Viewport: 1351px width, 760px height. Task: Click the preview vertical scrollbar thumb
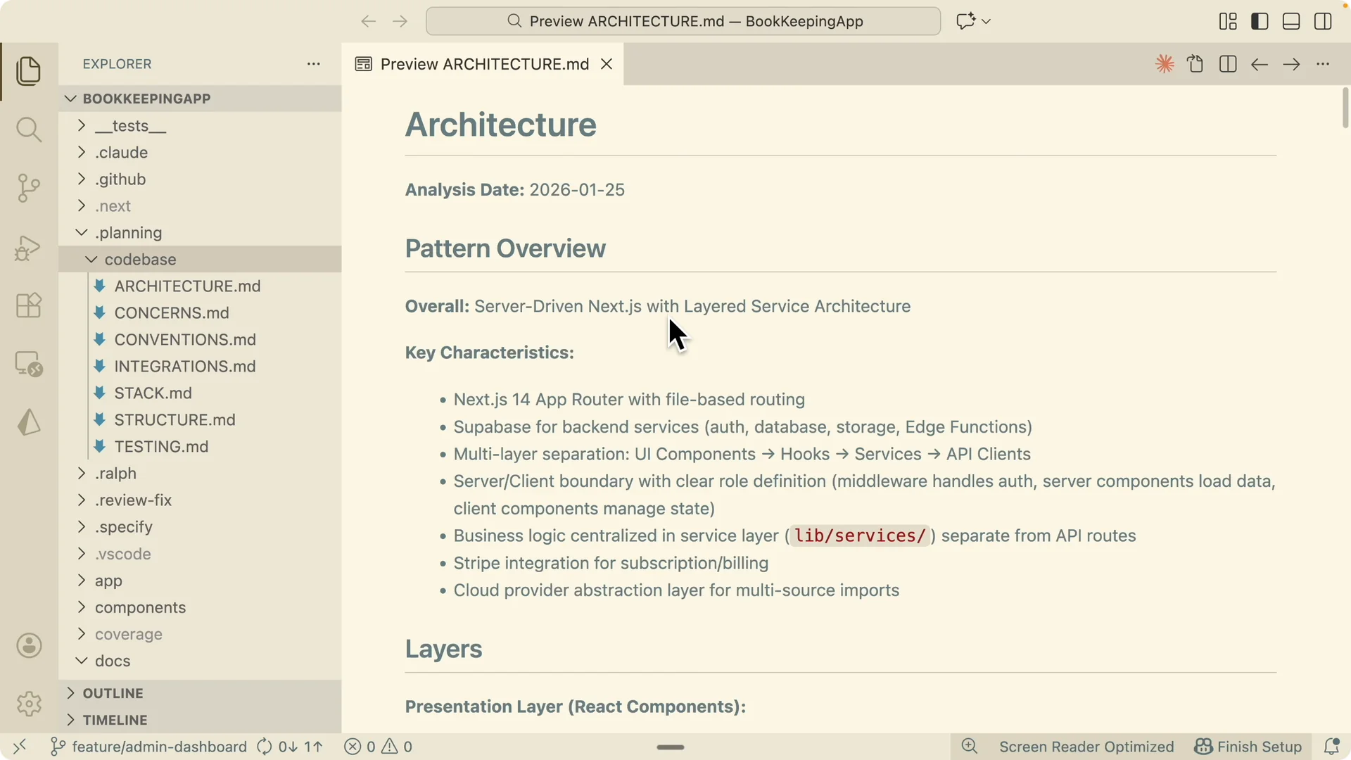tap(1345, 108)
